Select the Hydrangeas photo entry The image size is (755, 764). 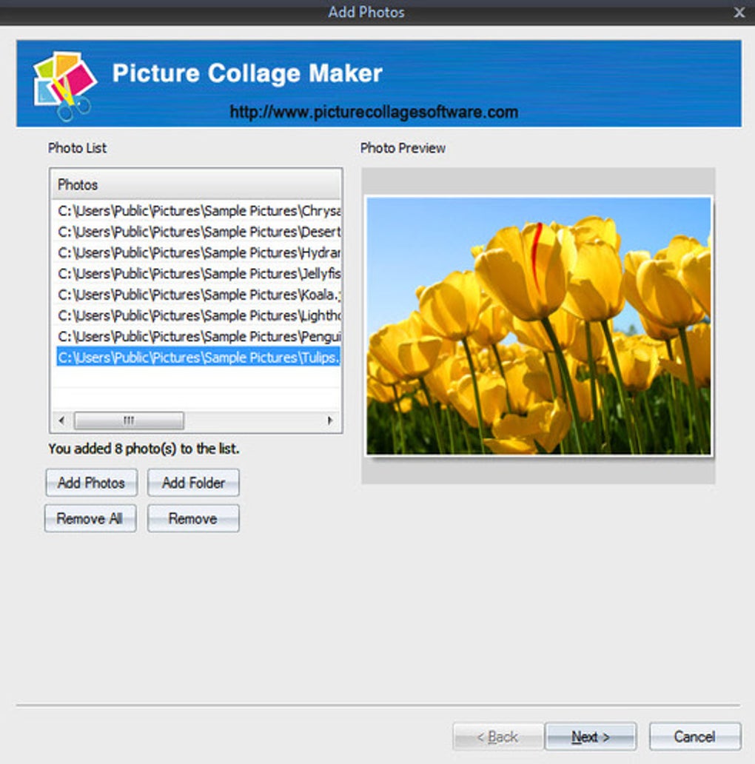point(198,252)
